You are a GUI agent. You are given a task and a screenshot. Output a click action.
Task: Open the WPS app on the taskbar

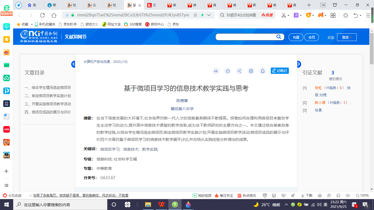pyautogui.click(x=161, y=204)
